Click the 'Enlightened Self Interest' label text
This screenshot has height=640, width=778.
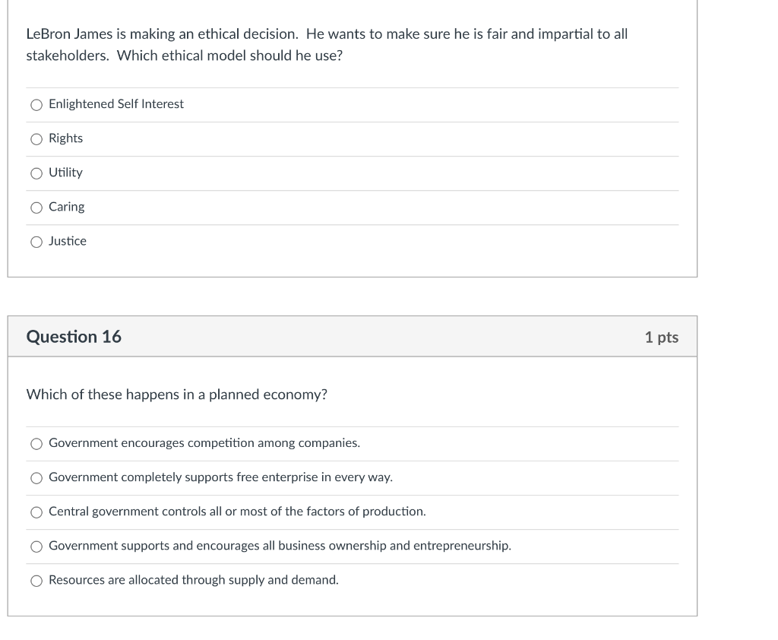pyautogui.click(x=116, y=104)
